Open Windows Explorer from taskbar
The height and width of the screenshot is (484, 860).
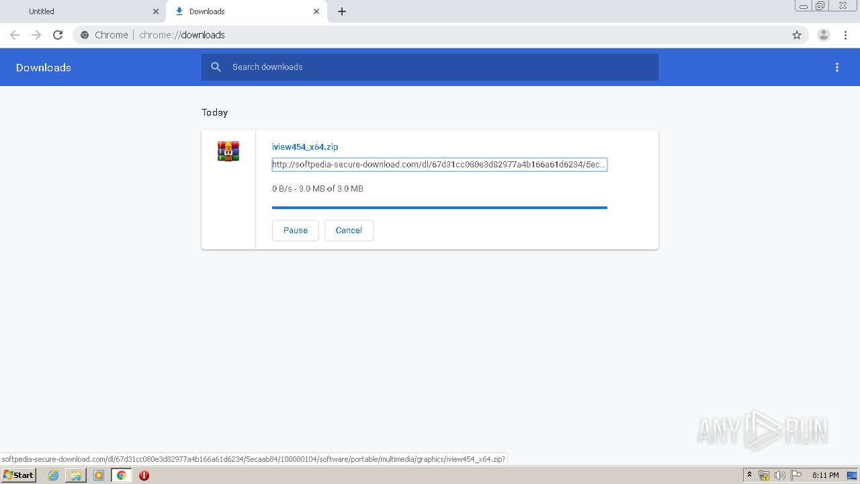(76, 475)
